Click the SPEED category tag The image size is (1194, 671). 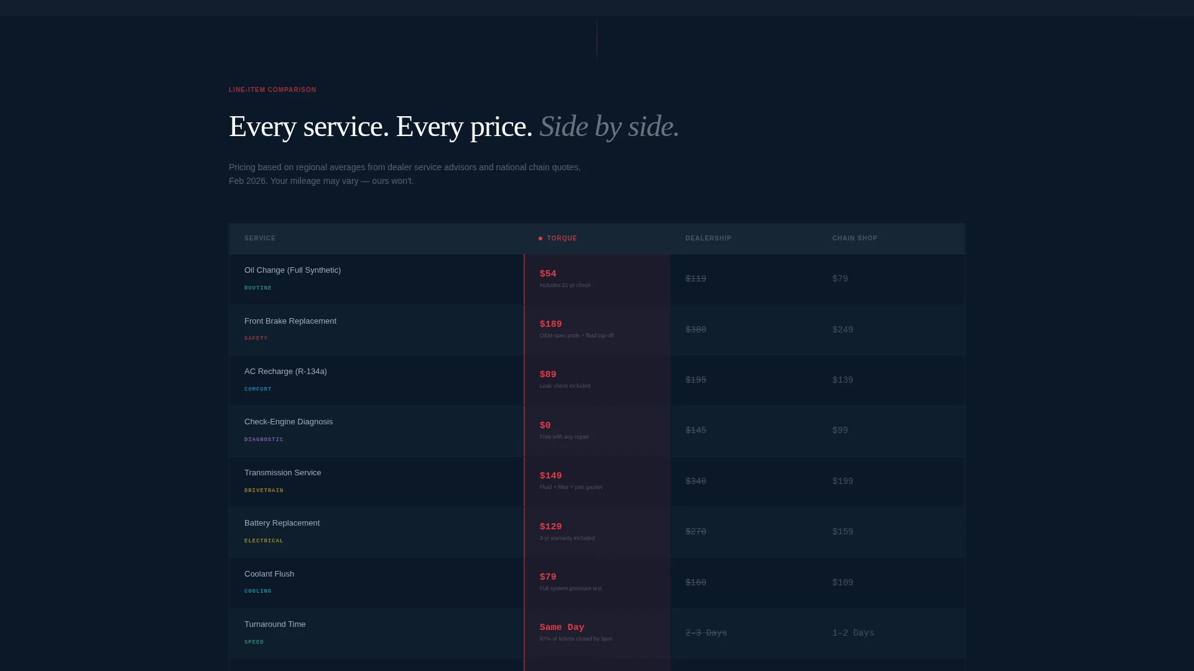point(254,642)
